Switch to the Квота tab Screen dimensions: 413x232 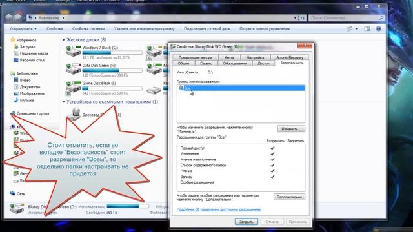click(229, 57)
